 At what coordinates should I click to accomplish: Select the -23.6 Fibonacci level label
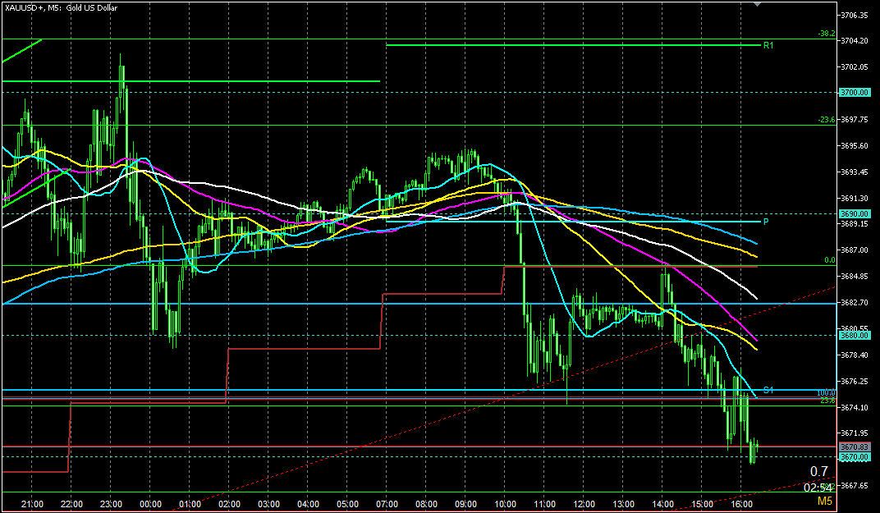pos(826,120)
